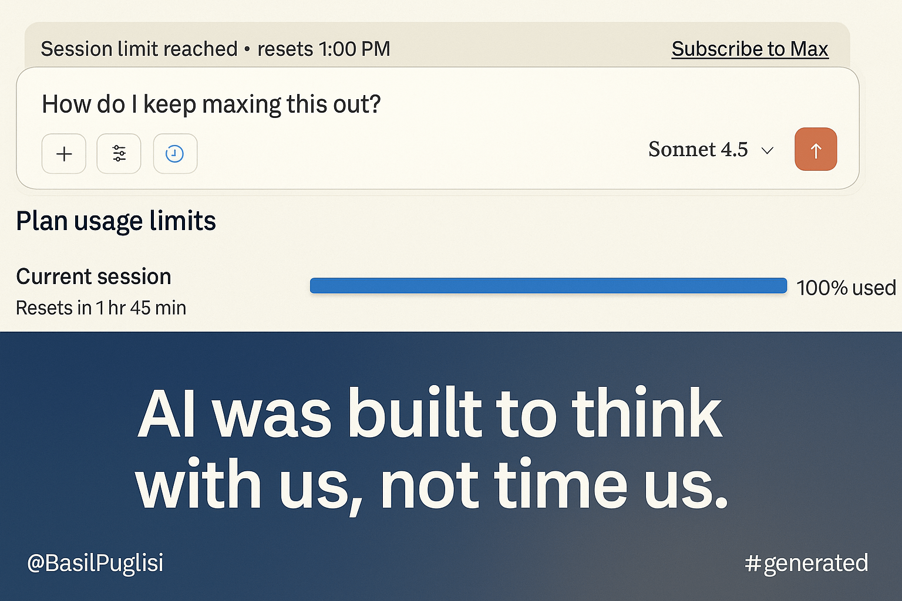Viewport: 902px width, 601px height.
Task: Follow the Subscribe to Max link
Action: click(749, 49)
